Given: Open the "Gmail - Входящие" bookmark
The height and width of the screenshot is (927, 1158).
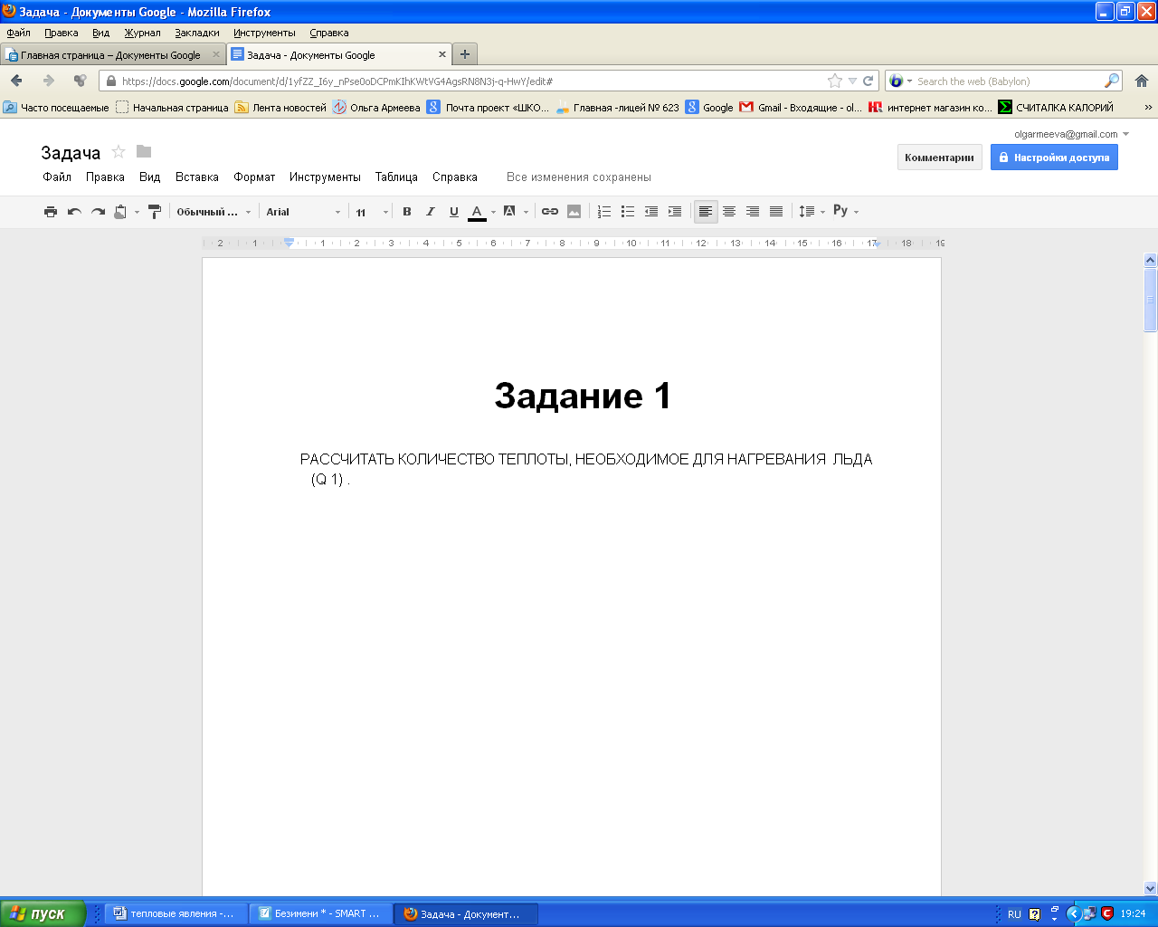Looking at the screenshot, I should click(801, 108).
